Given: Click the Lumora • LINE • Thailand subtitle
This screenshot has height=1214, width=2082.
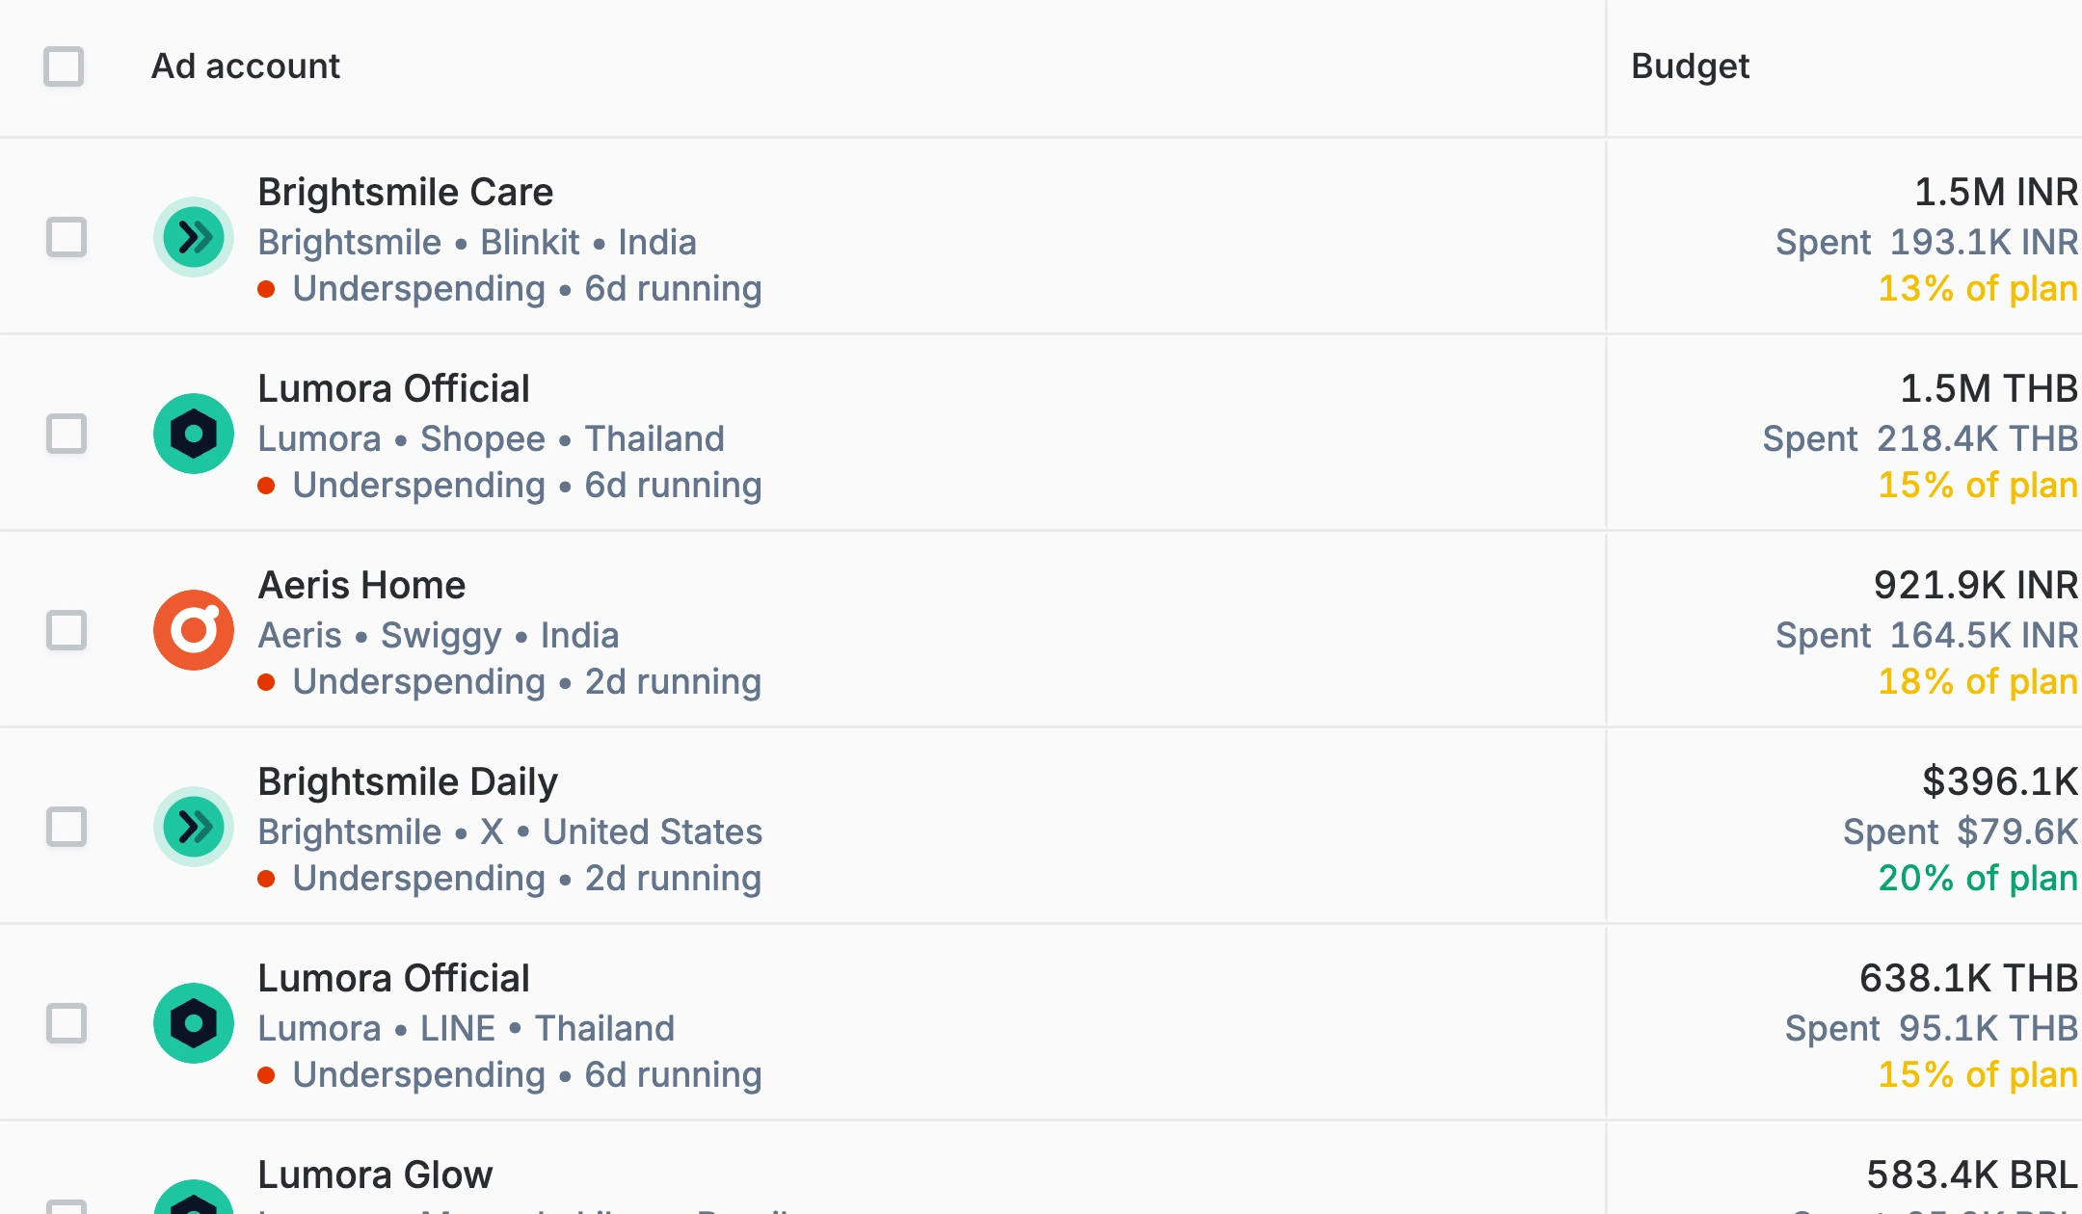Looking at the screenshot, I should [467, 1029].
